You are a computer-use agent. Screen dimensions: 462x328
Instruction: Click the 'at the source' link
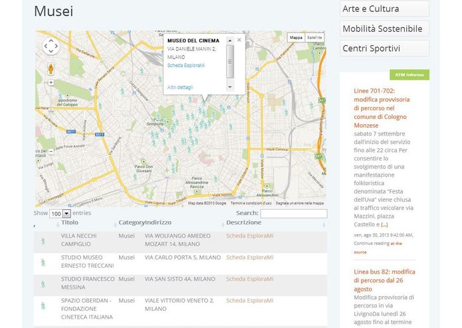[378, 248]
